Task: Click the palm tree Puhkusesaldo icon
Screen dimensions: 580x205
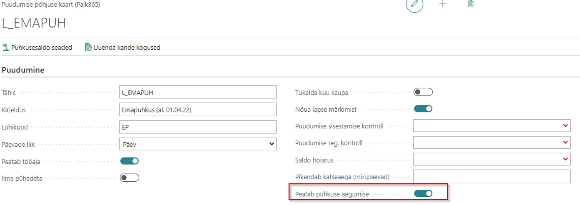Action: [5, 47]
